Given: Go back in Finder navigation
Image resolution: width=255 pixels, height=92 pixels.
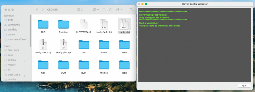Looking at the screenshot, I should [x=37, y=10].
